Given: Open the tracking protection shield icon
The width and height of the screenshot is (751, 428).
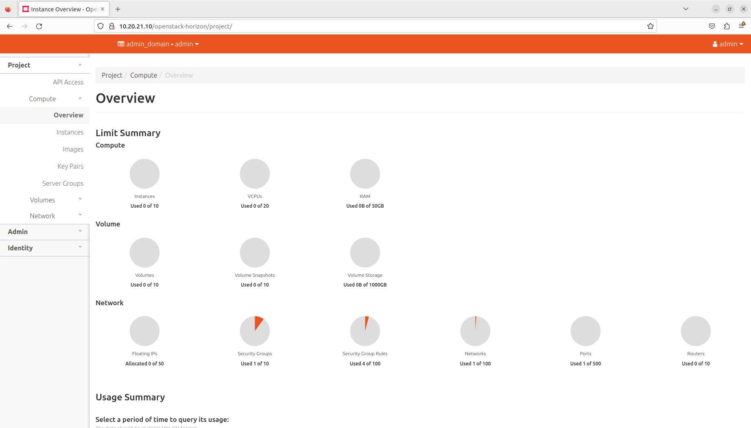Looking at the screenshot, I should tap(100, 26).
